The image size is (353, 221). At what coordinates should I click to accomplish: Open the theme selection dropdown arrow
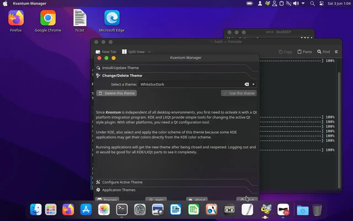(253, 84)
